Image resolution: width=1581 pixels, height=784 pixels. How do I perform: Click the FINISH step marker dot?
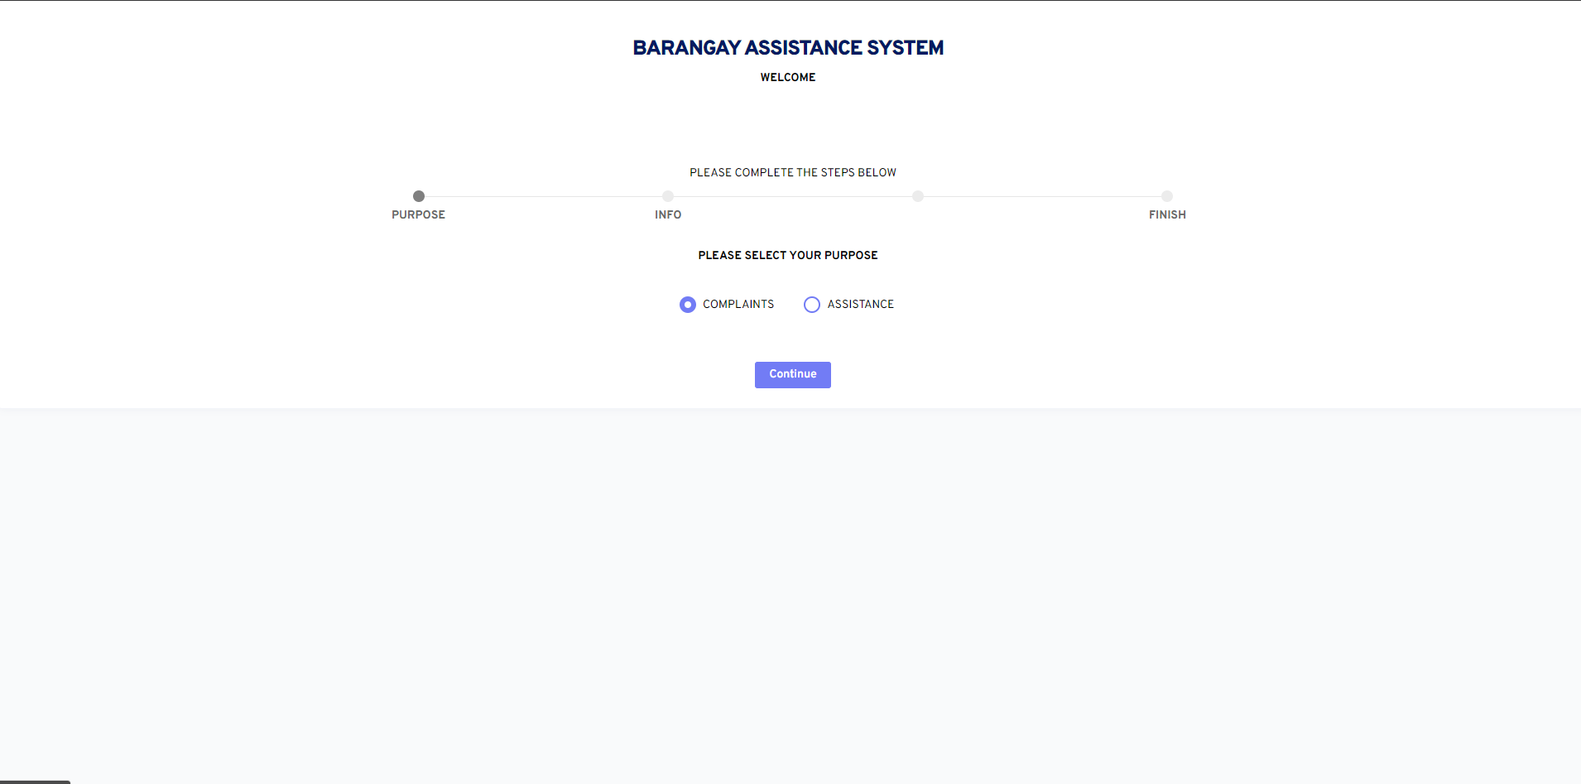coord(1167,196)
